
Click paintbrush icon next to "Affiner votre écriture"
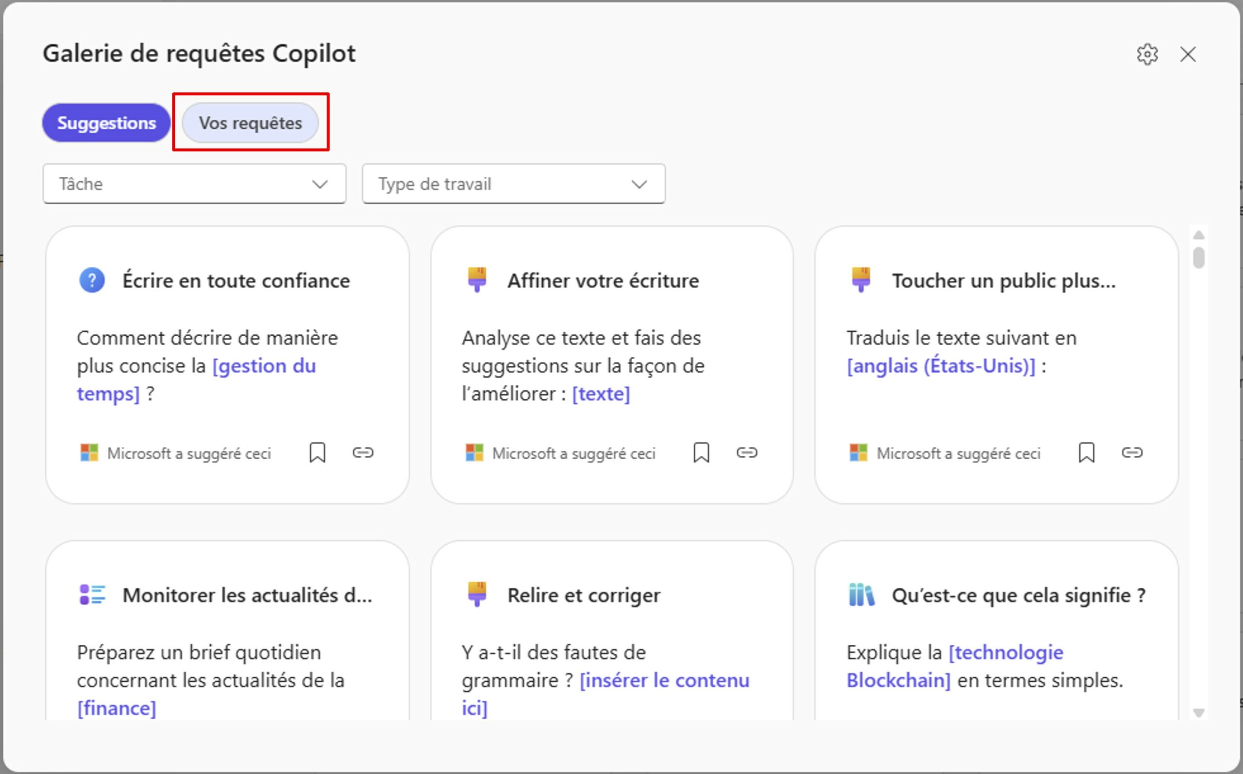click(x=477, y=279)
